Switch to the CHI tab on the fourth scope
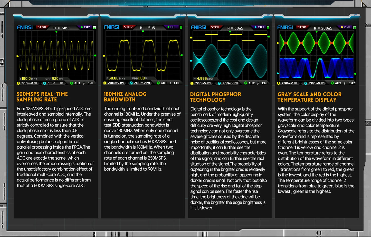The width and height of the screenshot is (371, 237). coord(347,27)
